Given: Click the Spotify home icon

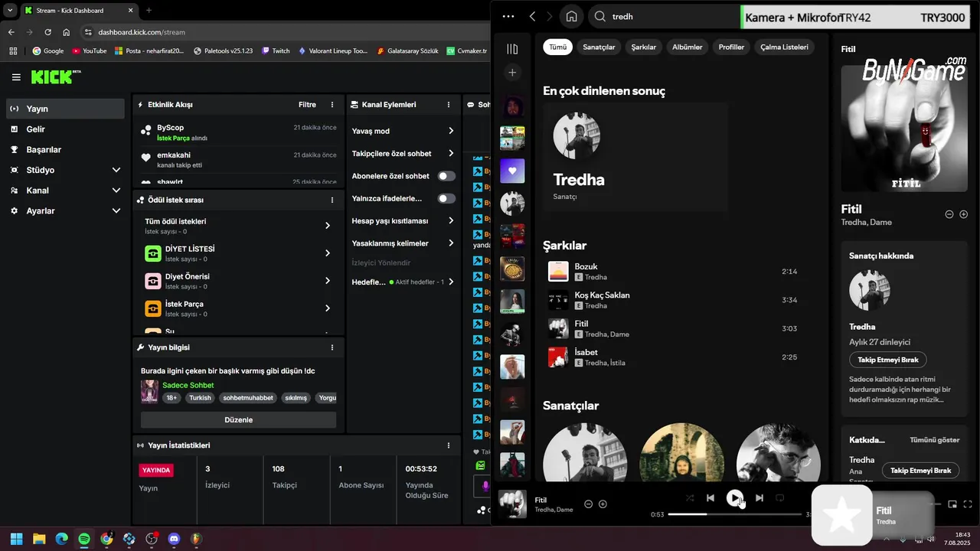Looking at the screenshot, I should 571,16.
